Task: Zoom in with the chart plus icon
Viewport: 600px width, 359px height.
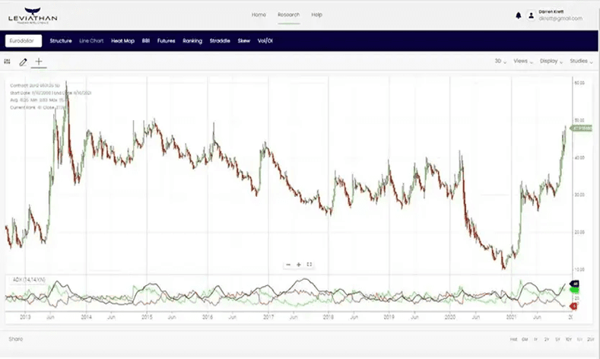Action: coord(299,265)
